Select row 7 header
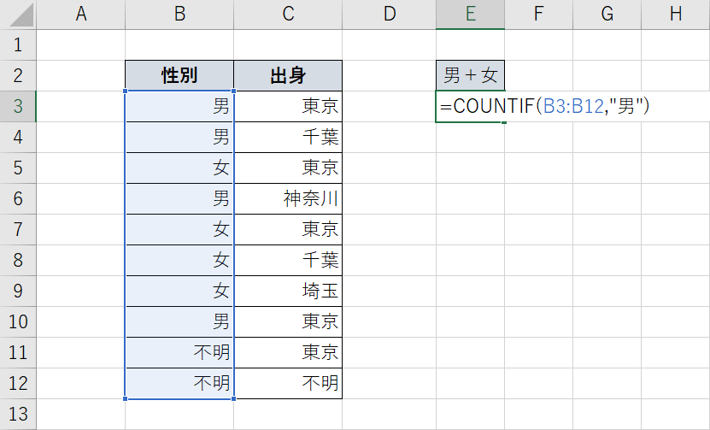 pos(18,230)
